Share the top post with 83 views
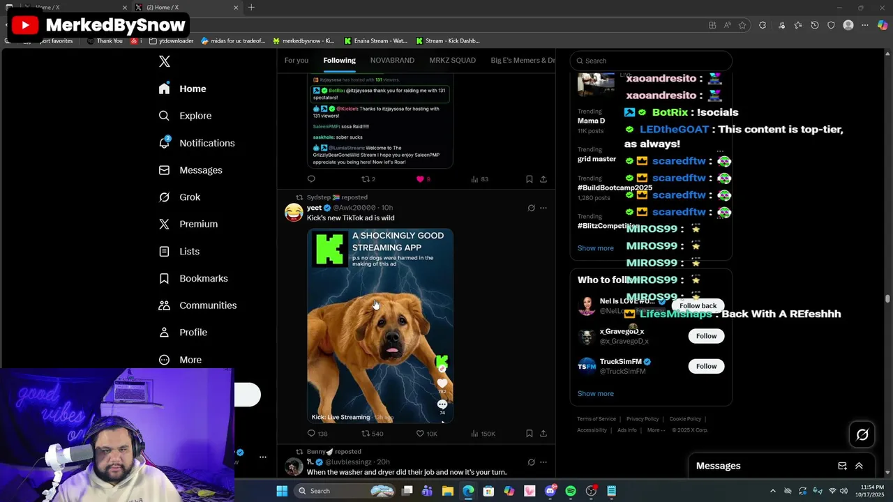 click(x=543, y=179)
